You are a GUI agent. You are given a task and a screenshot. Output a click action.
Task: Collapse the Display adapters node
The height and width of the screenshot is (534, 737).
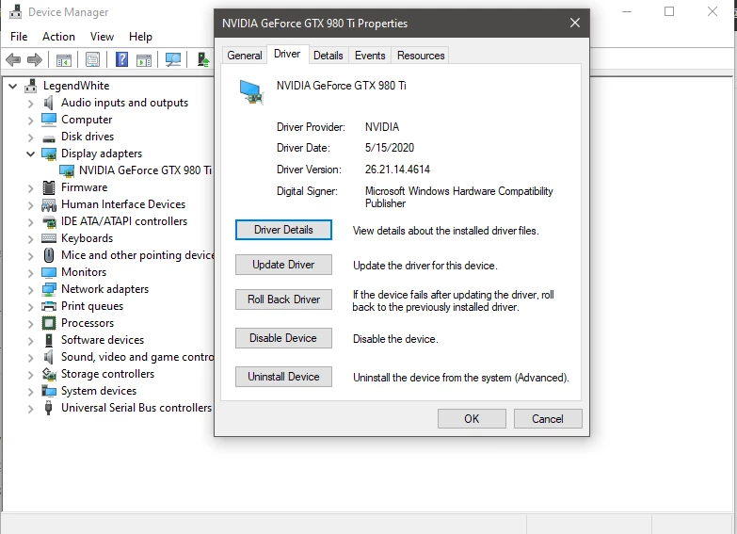[30, 154]
